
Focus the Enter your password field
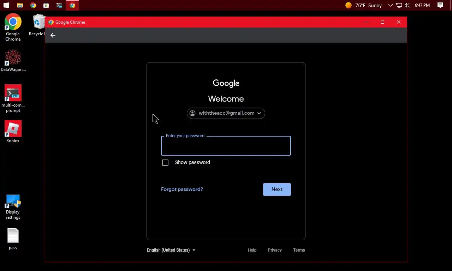(226, 146)
